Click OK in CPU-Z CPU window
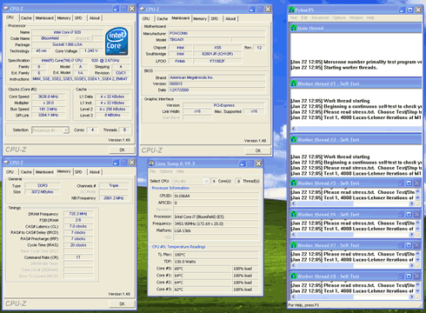Screen dimensions: 426x313 click(x=122, y=150)
